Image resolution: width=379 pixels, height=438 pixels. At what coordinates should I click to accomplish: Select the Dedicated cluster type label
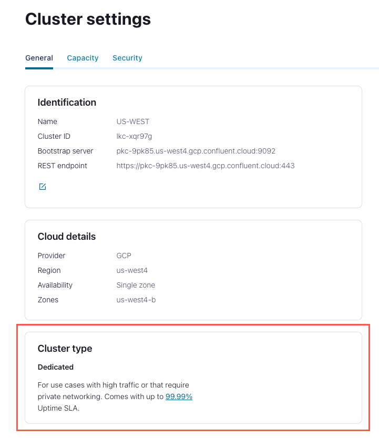(56, 367)
